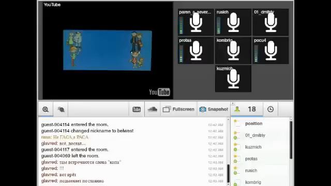Enter Fullscreen mode
The height and width of the screenshot is (186, 331).
tap(178, 109)
